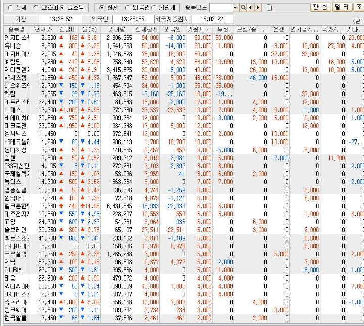Go to next stock with right arrow

[257, 8]
